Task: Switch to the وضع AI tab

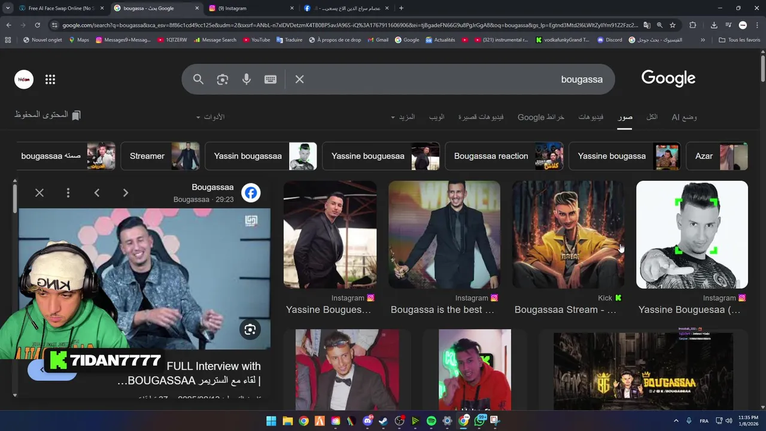Action: pyautogui.click(x=684, y=117)
